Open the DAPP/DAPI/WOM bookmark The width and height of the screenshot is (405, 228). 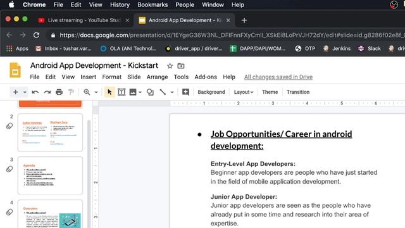[x=258, y=49]
